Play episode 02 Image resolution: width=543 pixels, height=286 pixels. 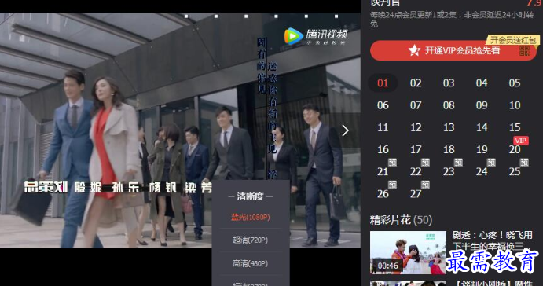pos(416,83)
